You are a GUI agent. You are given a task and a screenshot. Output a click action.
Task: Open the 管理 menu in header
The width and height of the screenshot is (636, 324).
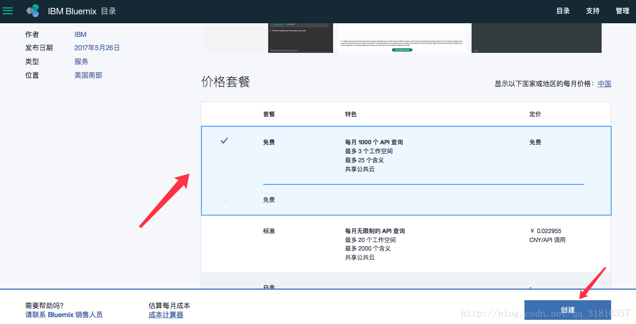[622, 11]
